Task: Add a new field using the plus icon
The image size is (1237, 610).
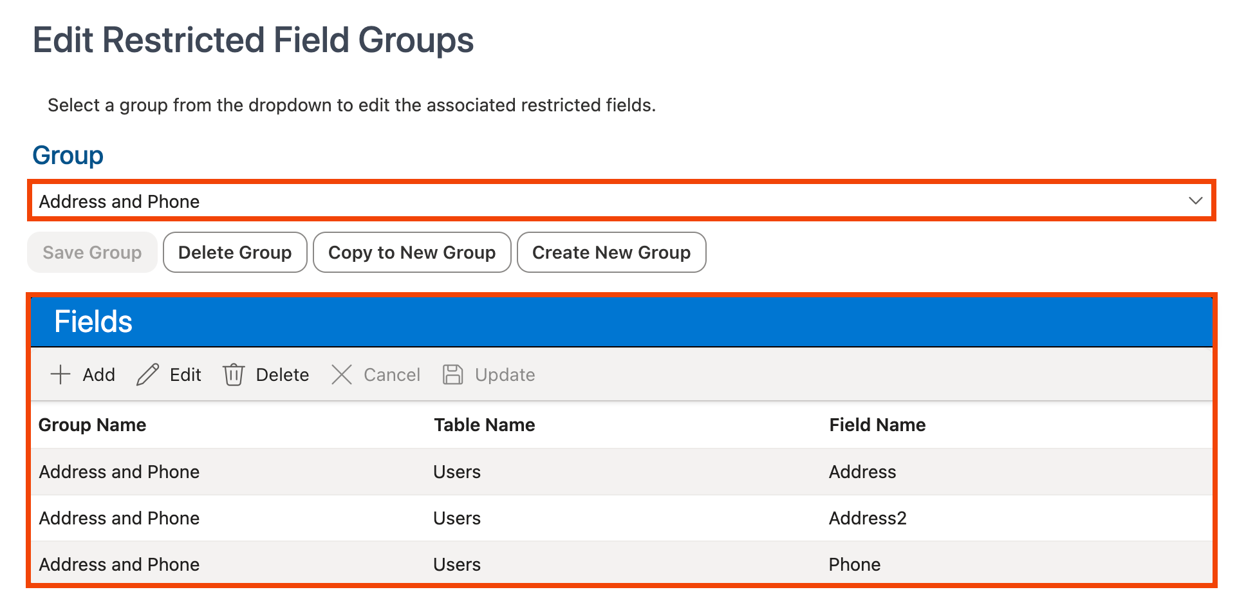Action: click(82, 374)
